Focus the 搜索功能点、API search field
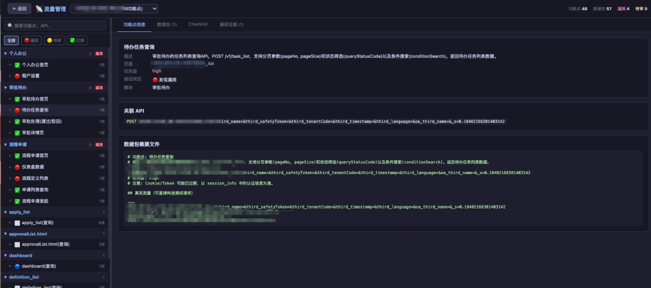 55,25
